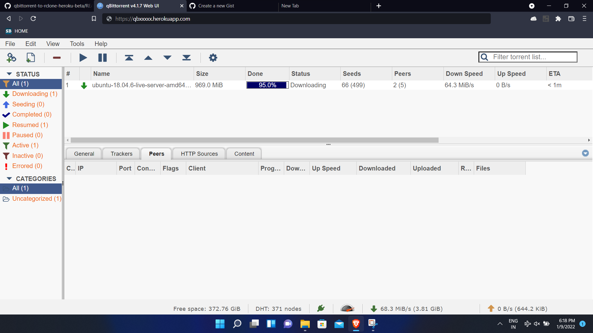Select the Uncategorized (1) category

pos(36,199)
